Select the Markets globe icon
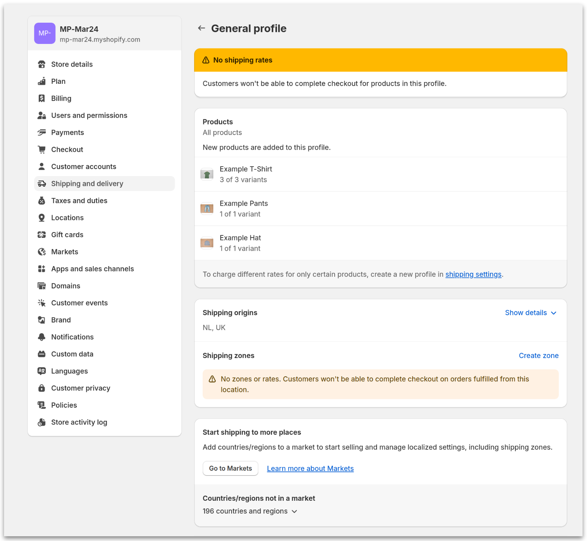 41,251
